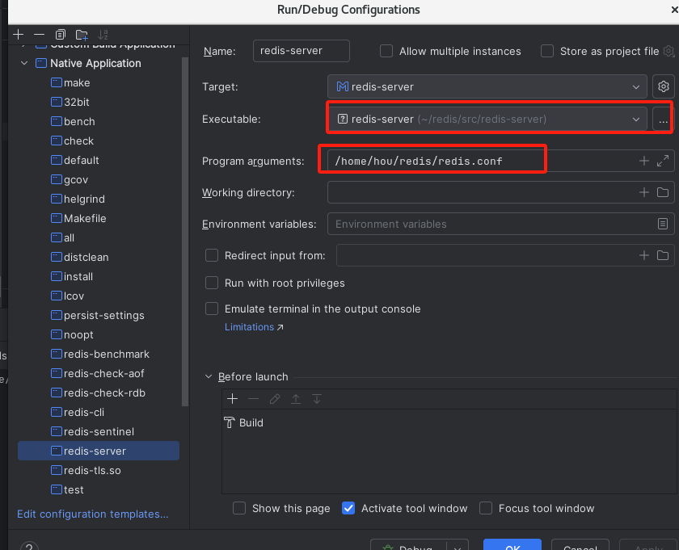Select the distclean configuration
Screen dimensions: 679x550
coord(99,257)
